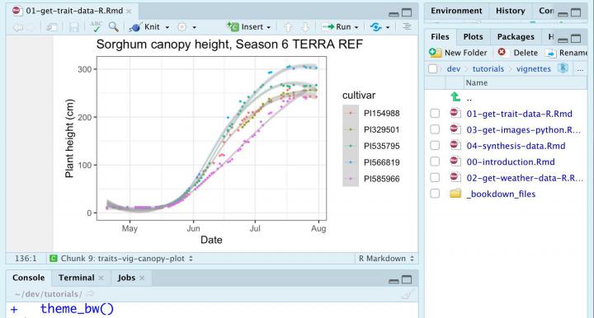Screen dimensions: 594x318
Task: Go up using the parent directory arrow
Action: click(455, 97)
